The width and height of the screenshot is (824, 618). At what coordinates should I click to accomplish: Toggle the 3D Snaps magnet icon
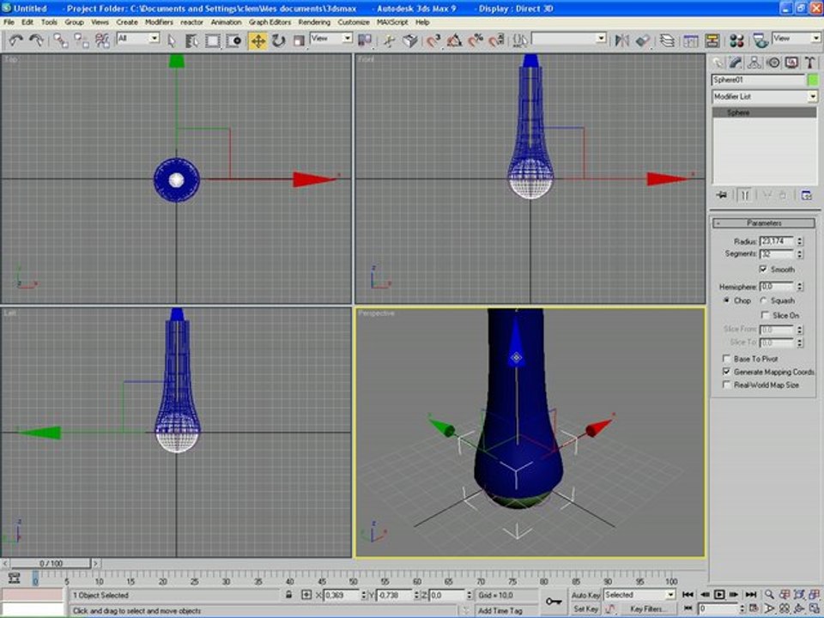(433, 40)
